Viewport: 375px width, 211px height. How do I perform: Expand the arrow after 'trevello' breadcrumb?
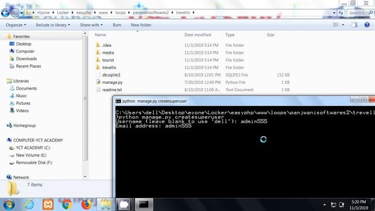click(193, 13)
